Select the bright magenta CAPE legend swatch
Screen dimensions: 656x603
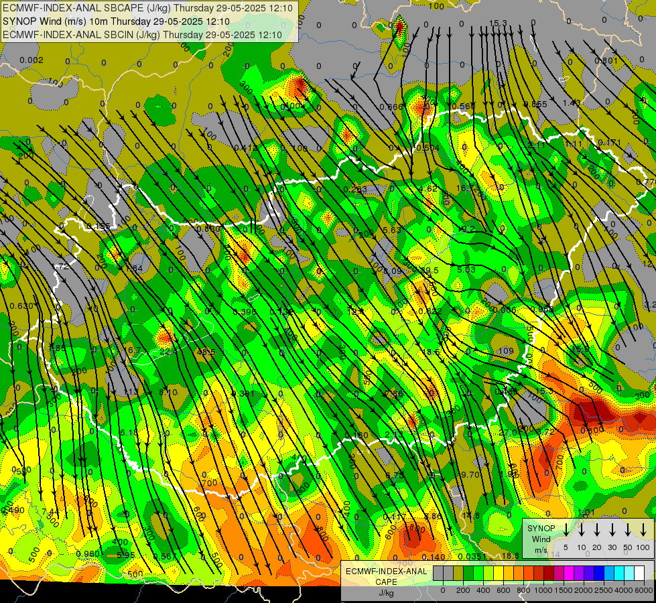click(569, 574)
